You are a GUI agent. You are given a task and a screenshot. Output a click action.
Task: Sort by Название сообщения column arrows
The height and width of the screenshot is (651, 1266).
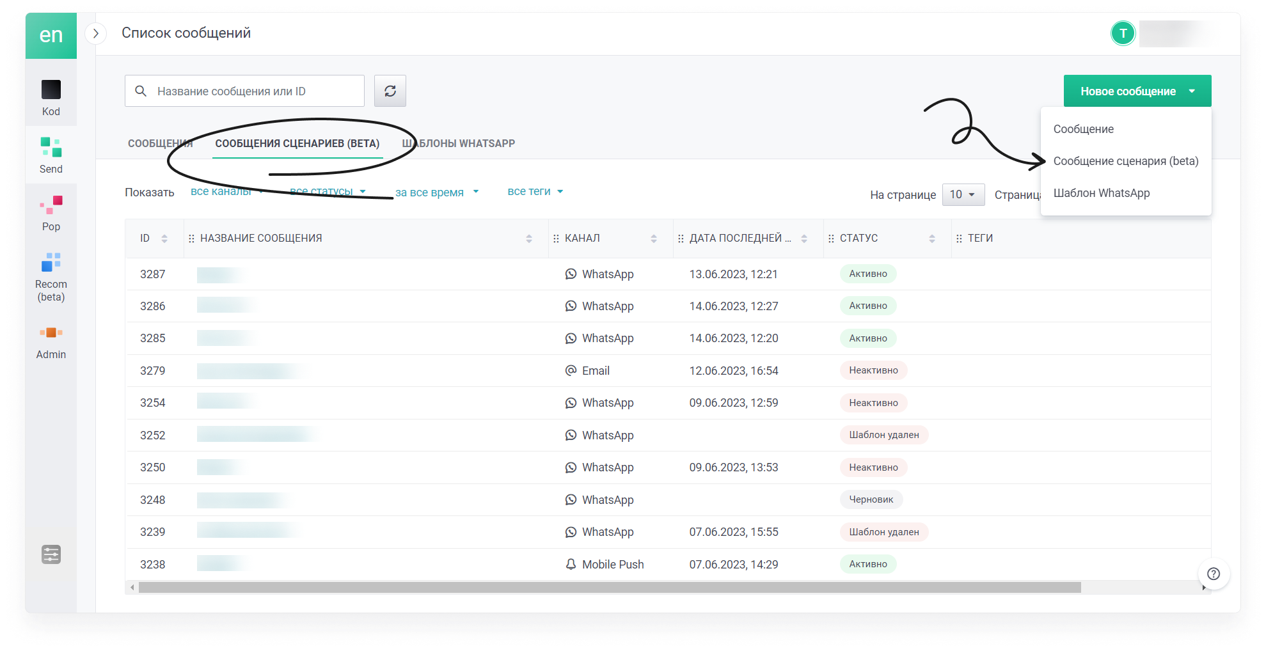click(x=529, y=239)
